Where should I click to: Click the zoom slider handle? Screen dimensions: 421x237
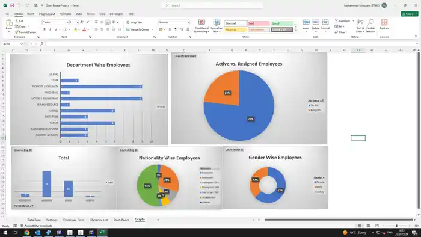tap(396, 226)
